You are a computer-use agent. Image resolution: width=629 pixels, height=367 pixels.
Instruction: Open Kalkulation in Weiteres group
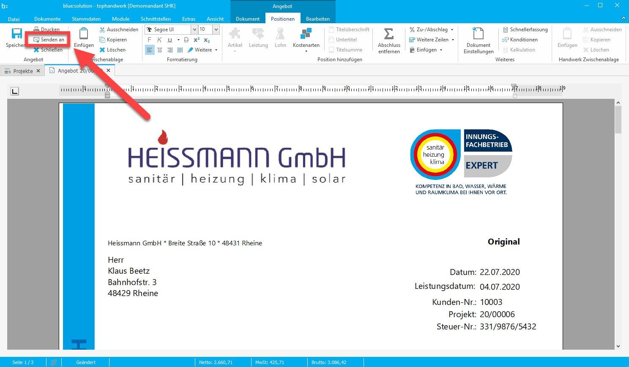coord(519,50)
